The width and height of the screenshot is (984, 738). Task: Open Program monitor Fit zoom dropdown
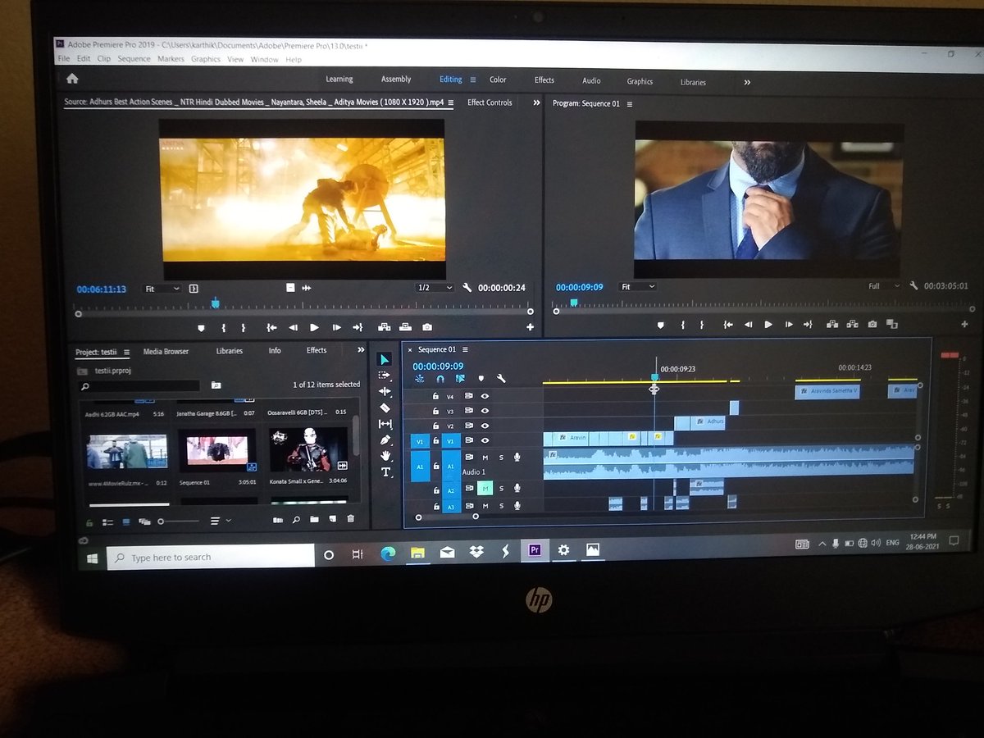[638, 287]
